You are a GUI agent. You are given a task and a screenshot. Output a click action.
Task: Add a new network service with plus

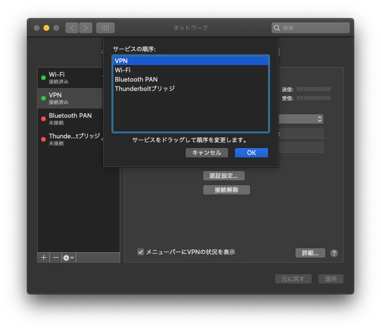pyautogui.click(x=44, y=258)
